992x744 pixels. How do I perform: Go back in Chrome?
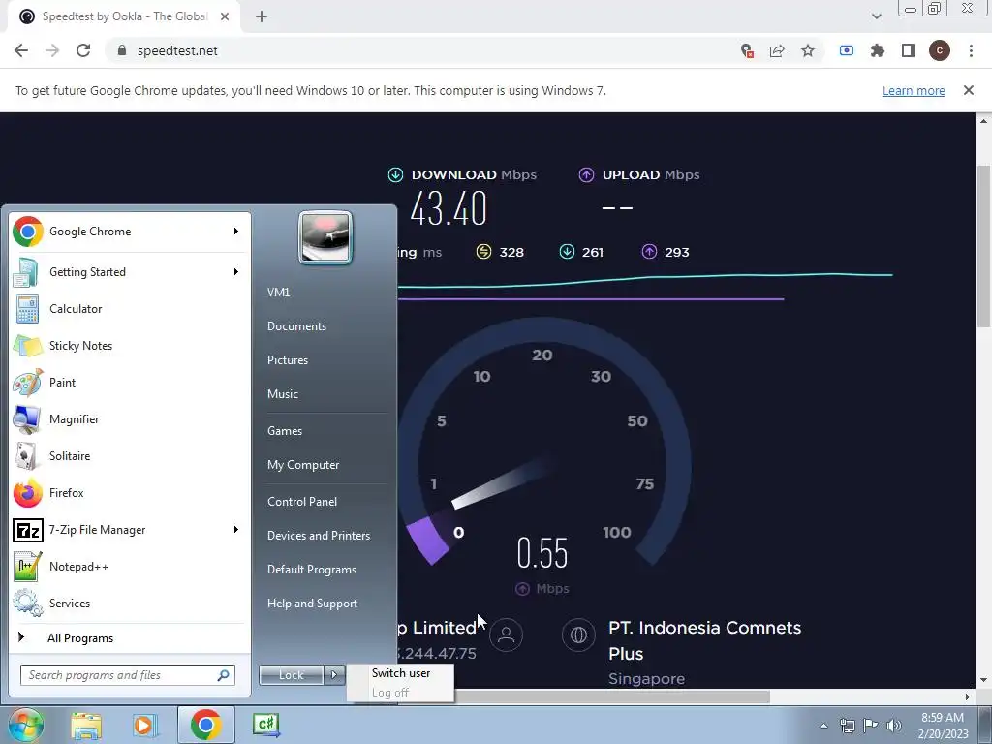coord(21,50)
